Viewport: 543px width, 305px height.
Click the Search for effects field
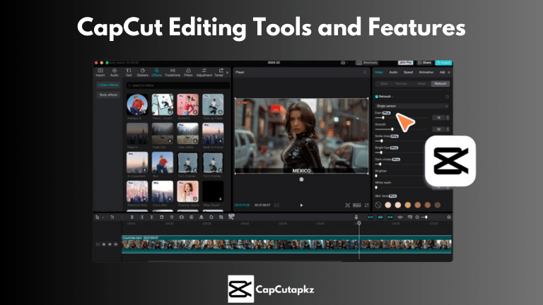coord(178,85)
